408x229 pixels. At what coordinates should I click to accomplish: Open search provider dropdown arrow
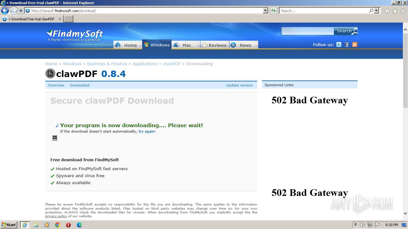point(376,11)
